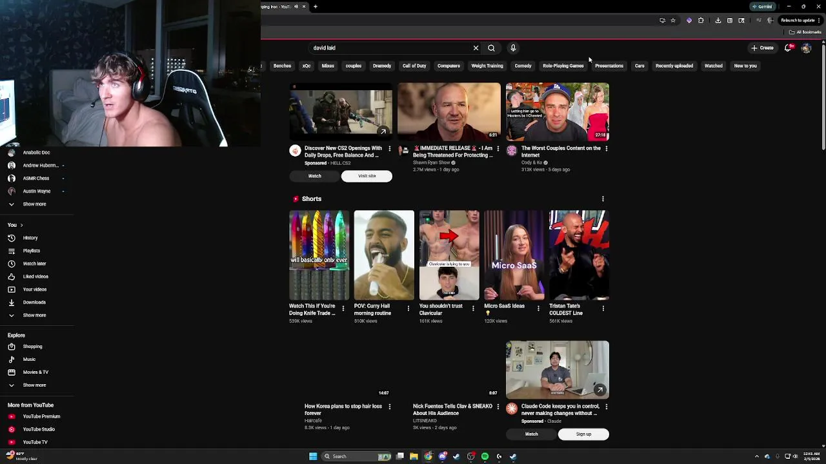
Task: Mute the YouTube tab audio icon
Action: point(296,6)
